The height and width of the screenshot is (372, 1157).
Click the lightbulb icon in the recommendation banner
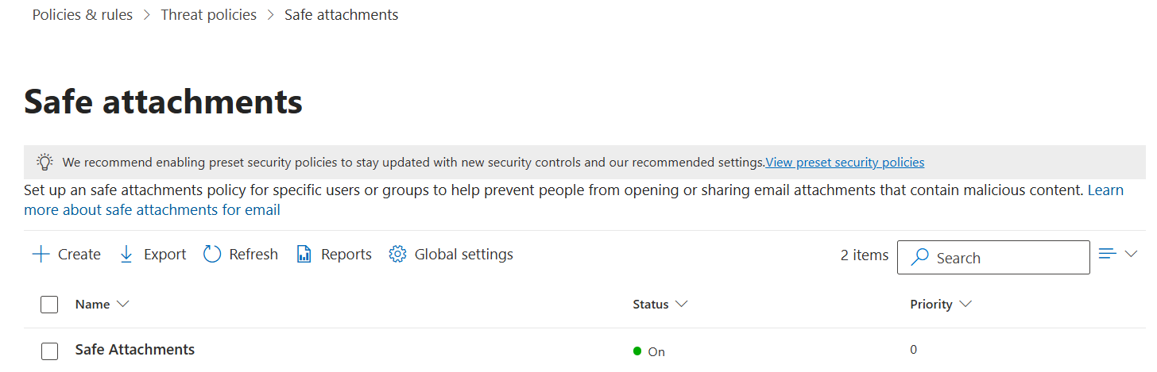point(44,162)
